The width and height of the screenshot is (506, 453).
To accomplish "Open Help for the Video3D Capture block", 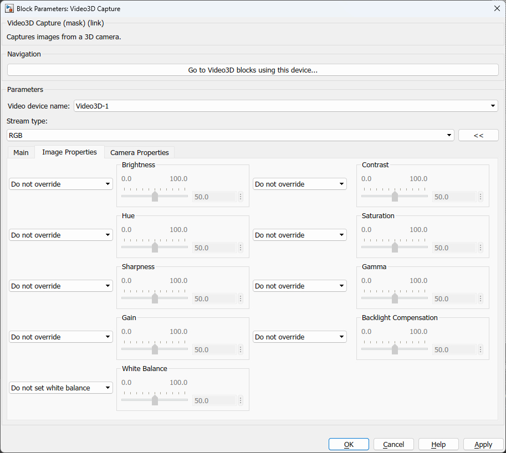I will pos(438,444).
